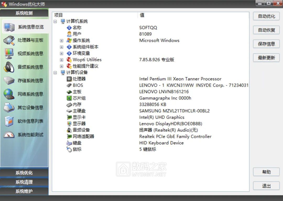Switch to the 系统优化 section tab
This screenshot has width=283, height=201.
tap(24, 173)
